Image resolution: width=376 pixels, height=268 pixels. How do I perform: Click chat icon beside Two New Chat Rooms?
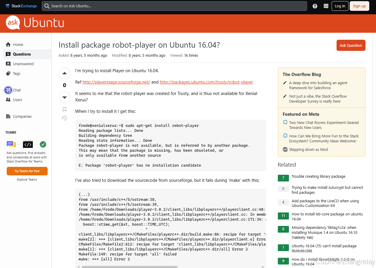pyautogui.click(x=285, y=123)
